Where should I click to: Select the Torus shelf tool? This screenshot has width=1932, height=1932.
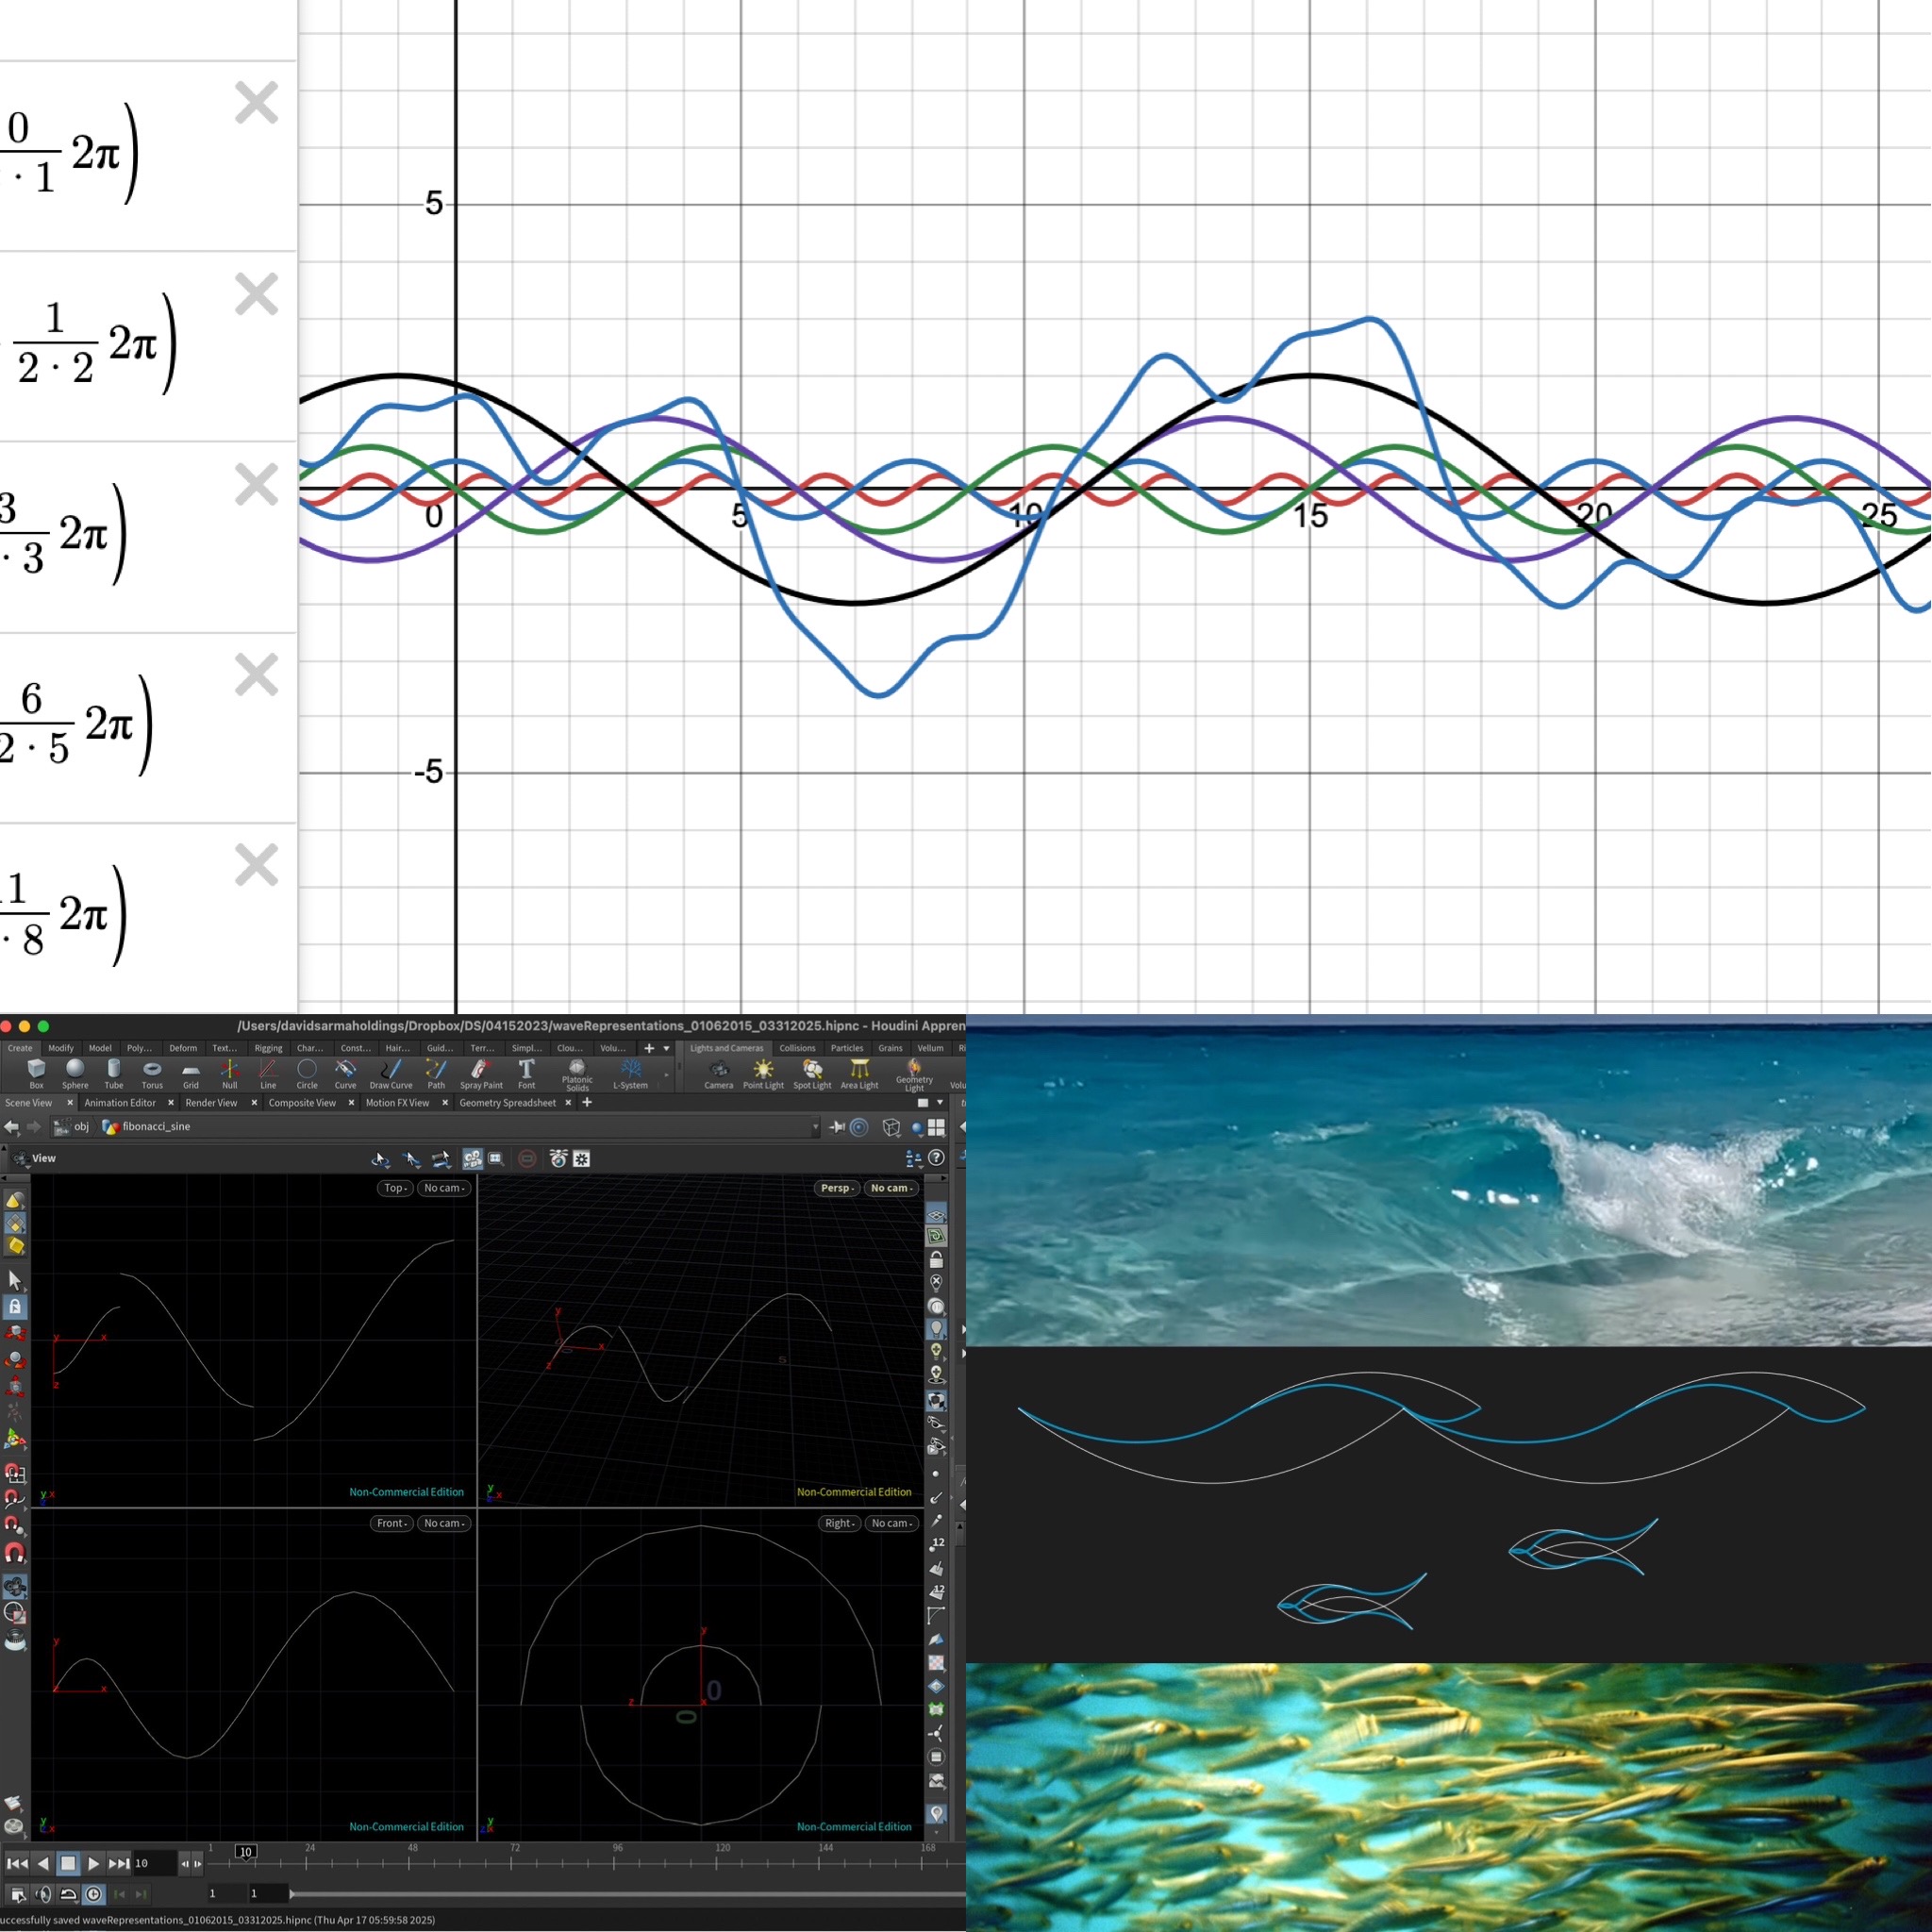point(152,1072)
